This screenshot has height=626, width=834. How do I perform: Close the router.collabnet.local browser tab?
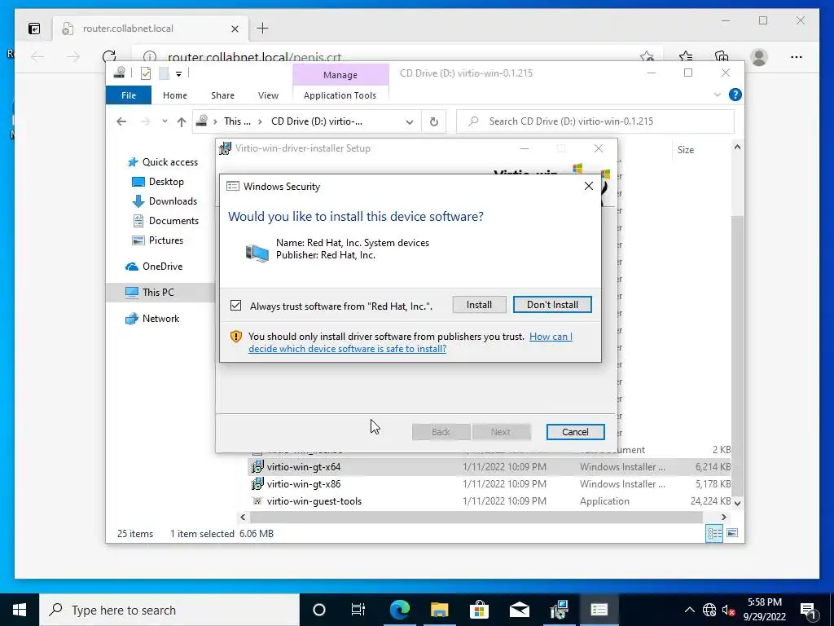235,29
